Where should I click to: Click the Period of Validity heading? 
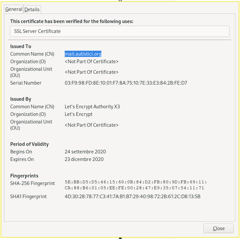[29, 144]
